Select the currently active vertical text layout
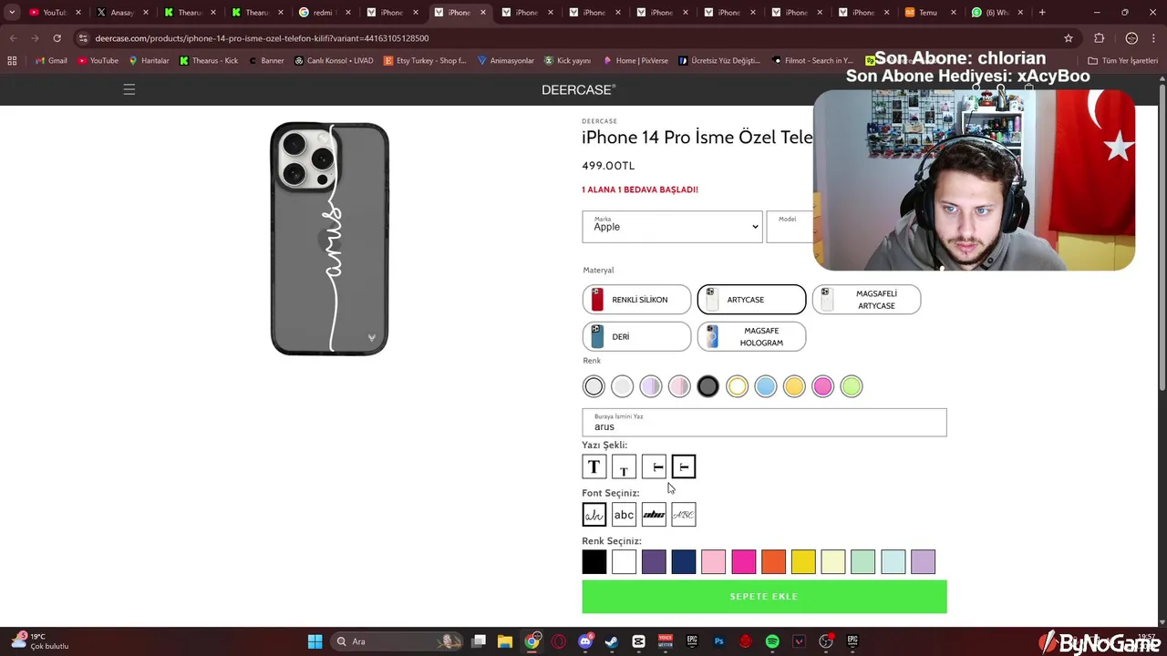Screen dimensions: 1167x656 684,466
